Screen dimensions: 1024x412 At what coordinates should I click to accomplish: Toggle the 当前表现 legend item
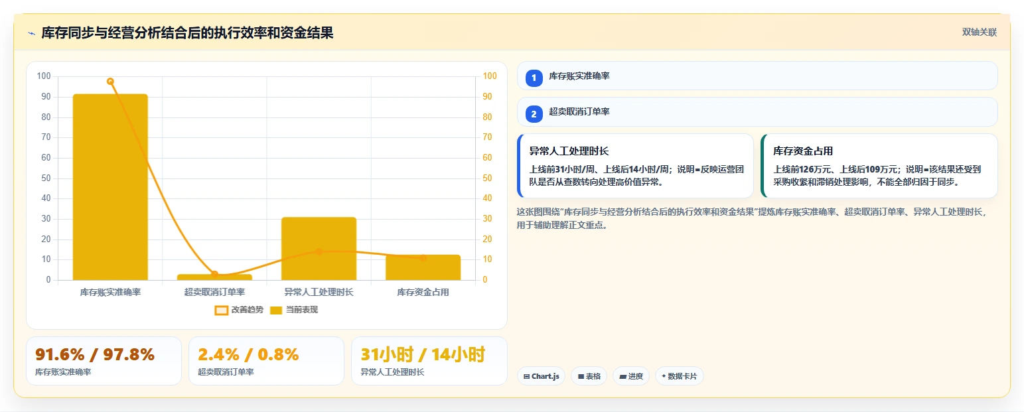click(x=295, y=310)
